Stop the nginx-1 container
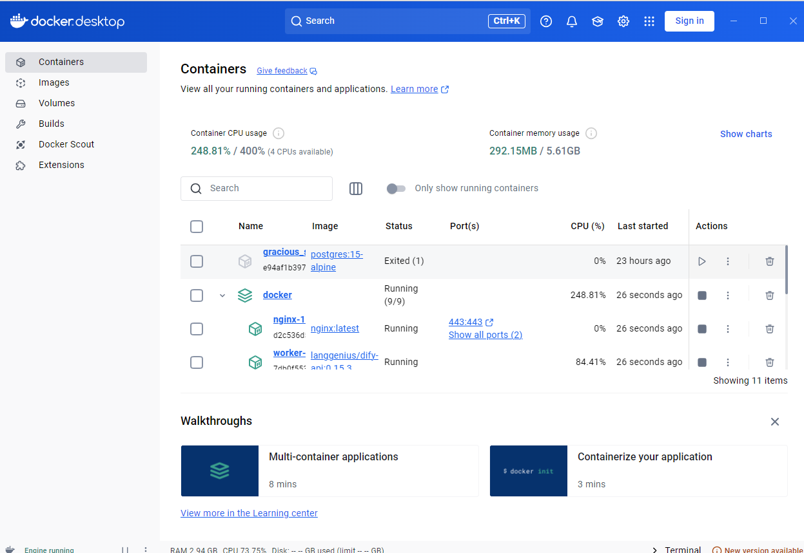The width and height of the screenshot is (804, 553). click(702, 329)
